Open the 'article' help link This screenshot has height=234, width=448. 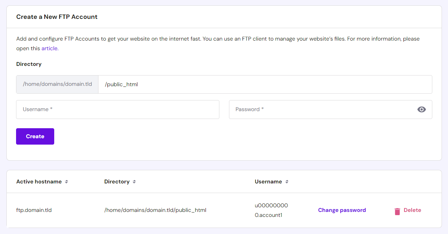(49, 48)
